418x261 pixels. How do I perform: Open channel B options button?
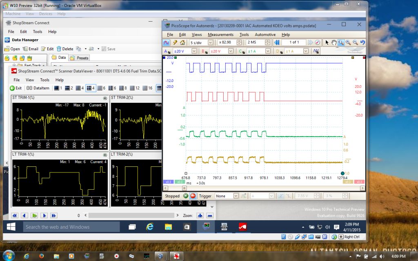click(205, 51)
